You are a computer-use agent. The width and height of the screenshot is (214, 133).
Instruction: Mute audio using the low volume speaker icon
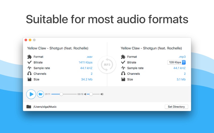pyautogui.click(x=85, y=94)
